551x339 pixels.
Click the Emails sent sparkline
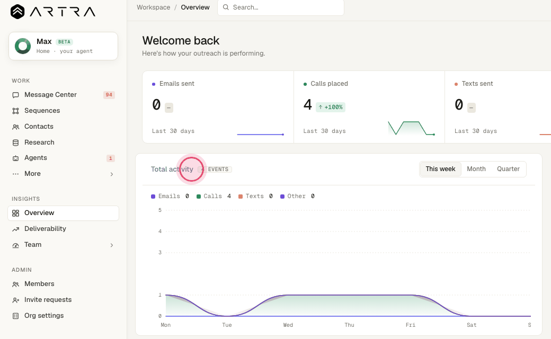point(260,134)
